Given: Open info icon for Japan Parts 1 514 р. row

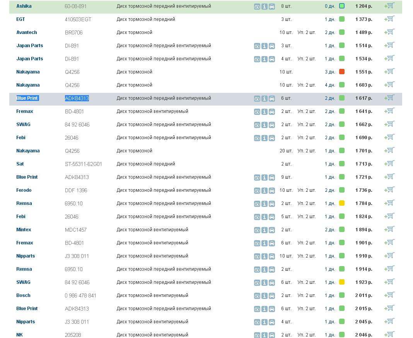Looking at the screenshot, I should [x=265, y=46].
